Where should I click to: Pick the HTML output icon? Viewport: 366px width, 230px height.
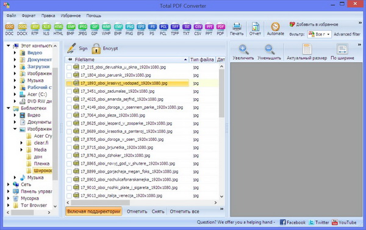59,29
